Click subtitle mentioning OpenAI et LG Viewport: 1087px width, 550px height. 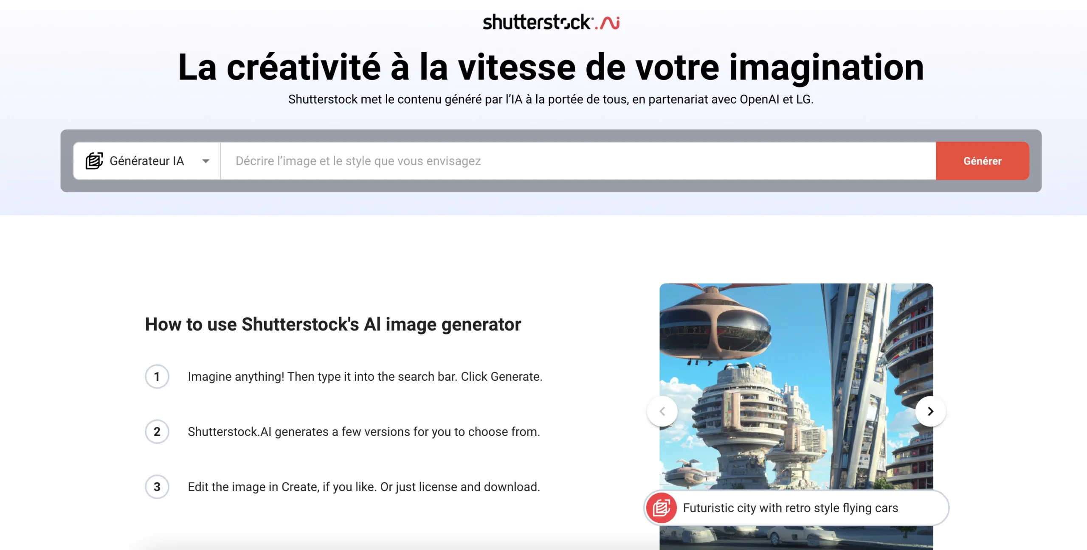pos(551,99)
